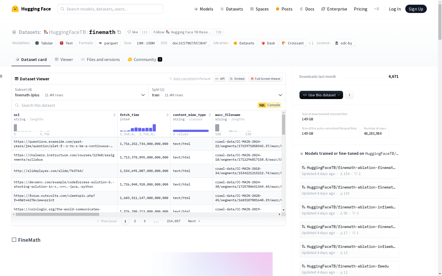Jump to page 2 of the table
The width and height of the screenshot is (442, 276).
click(135, 221)
